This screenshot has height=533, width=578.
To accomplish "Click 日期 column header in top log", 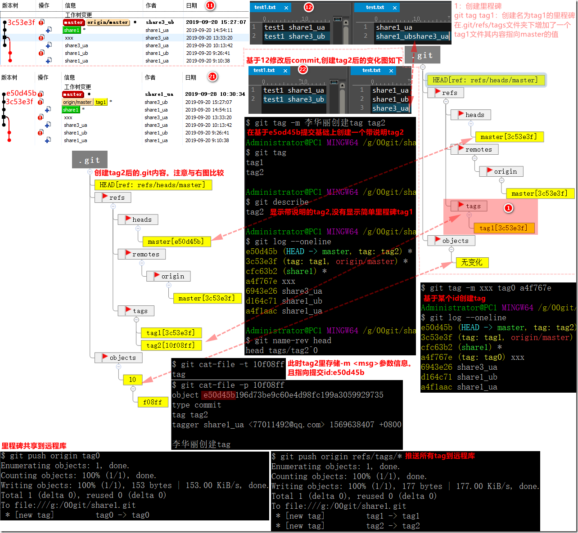I will pyautogui.click(x=191, y=5).
